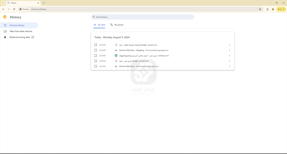The width and height of the screenshot is (287, 154).
Task: Click the 5:22 AM timestamp
Action: coord(102,66)
